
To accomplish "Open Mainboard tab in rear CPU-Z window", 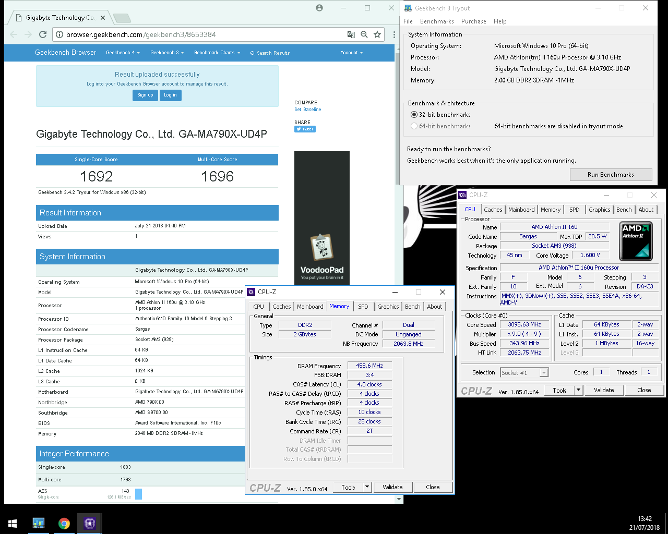I will (521, 210).
